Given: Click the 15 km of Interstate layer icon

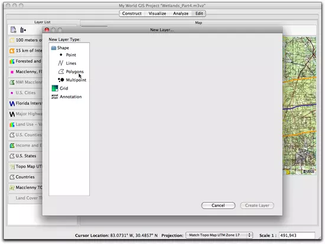Looking at the screenshot, I should tap(12, 51).
